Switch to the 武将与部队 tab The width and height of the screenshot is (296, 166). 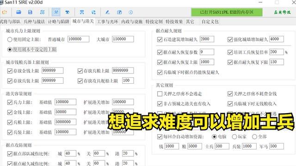10,22
